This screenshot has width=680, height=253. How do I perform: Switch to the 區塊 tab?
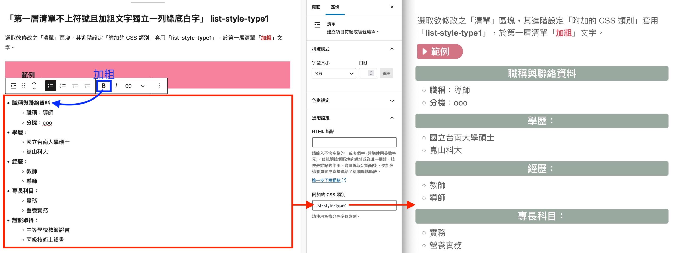(335, 7)
